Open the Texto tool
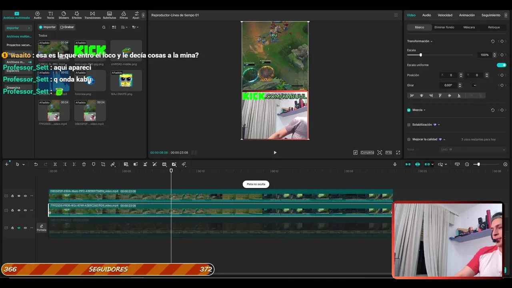 [50, 15]
